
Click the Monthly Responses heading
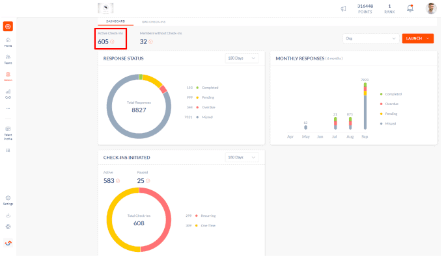click(300, 58)
